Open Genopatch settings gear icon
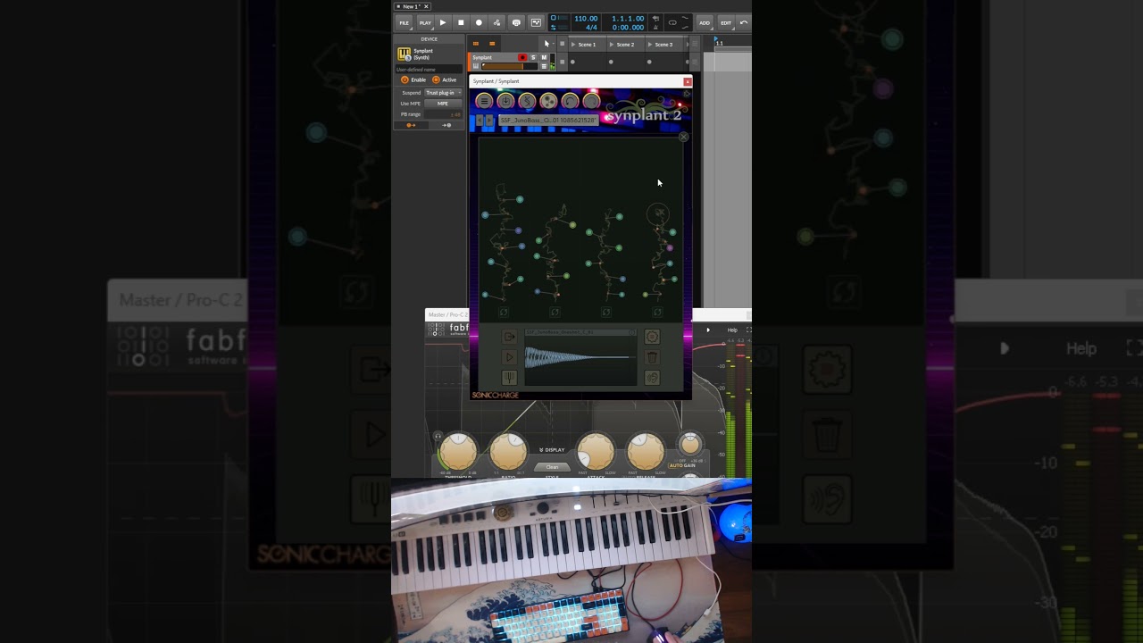This screenshot has height=643, width=1143. point(652,337)
